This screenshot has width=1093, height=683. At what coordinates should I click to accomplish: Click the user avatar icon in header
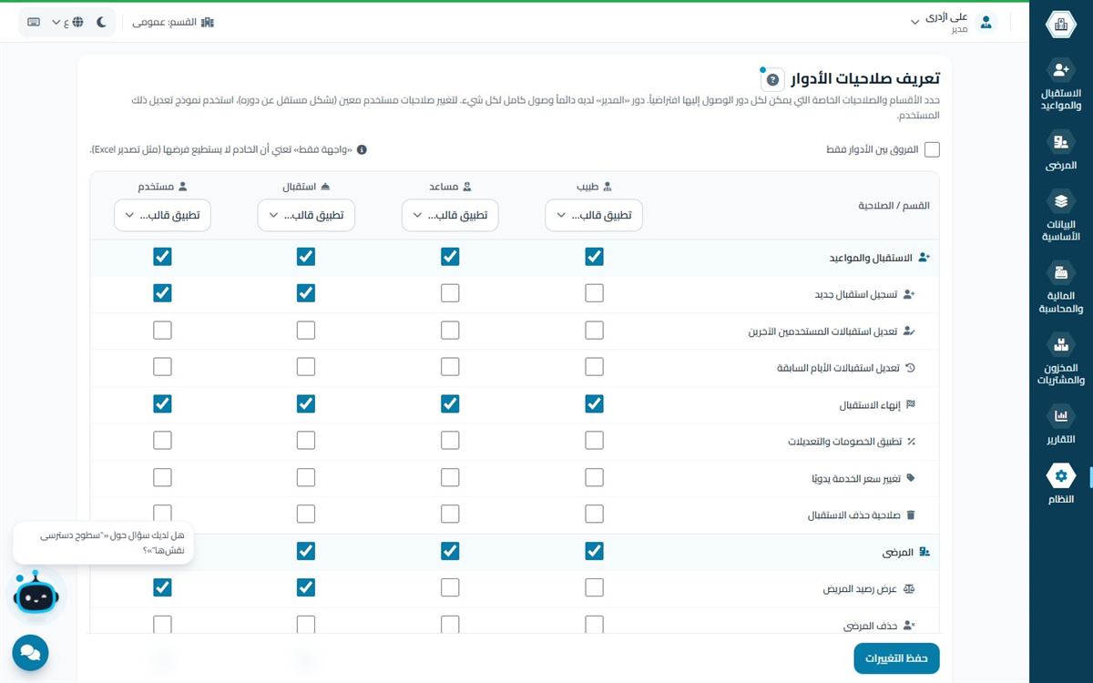tap(986, 23)
